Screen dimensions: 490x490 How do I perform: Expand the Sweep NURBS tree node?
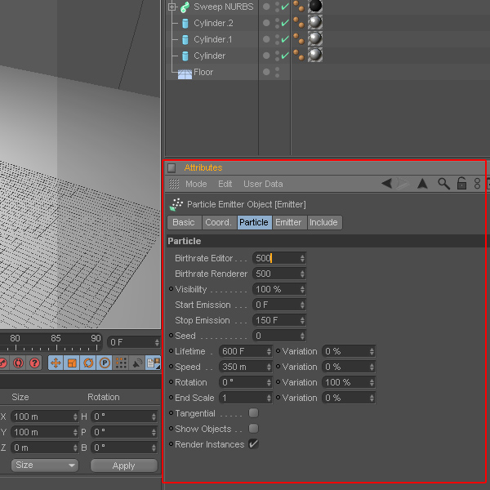(171, 7)
